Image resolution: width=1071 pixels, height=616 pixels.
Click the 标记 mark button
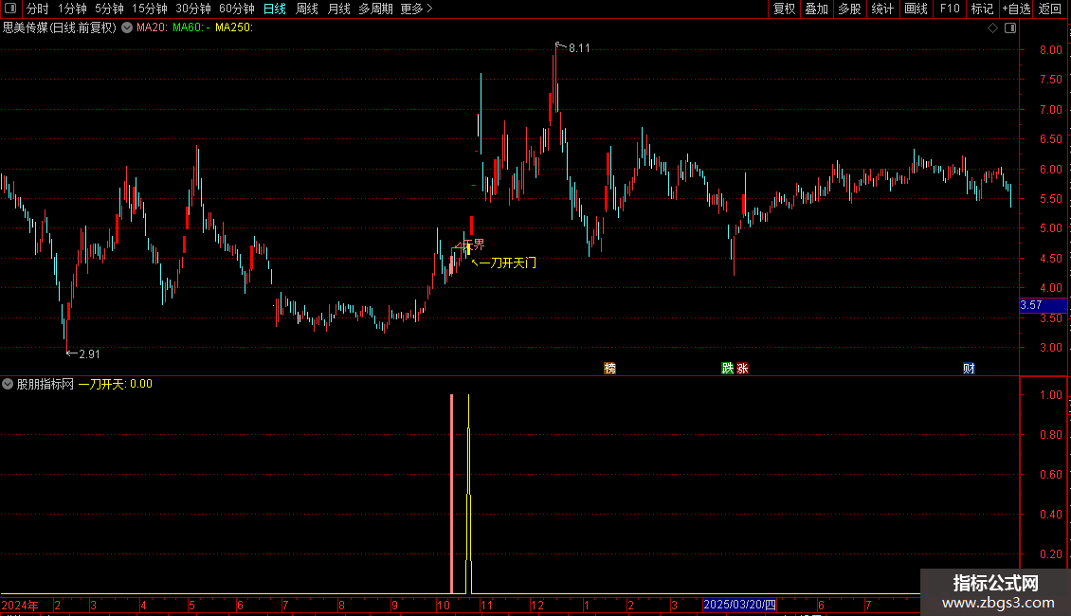982,9
